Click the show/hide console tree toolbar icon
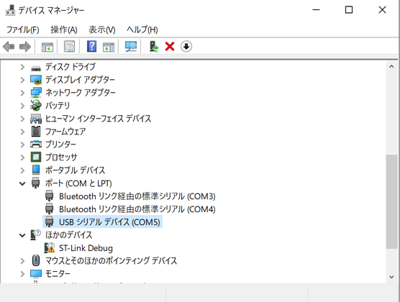400x302 pixels. [x=47, y=47]
